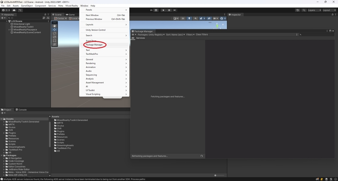Toggle scene visibility hidden-objects button
The image size is (338, 181).
click(x=209, y=19)
